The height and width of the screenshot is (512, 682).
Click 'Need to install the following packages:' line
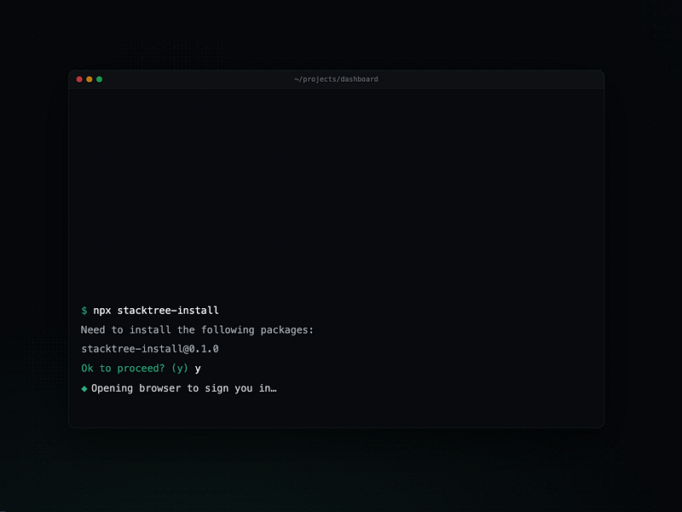click(x=197, y=330)
